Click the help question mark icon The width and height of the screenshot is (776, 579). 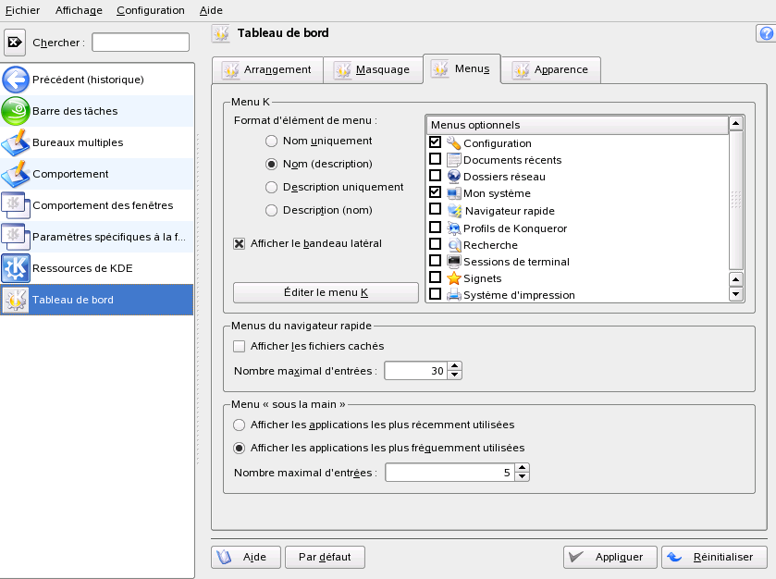pos(766,33)
